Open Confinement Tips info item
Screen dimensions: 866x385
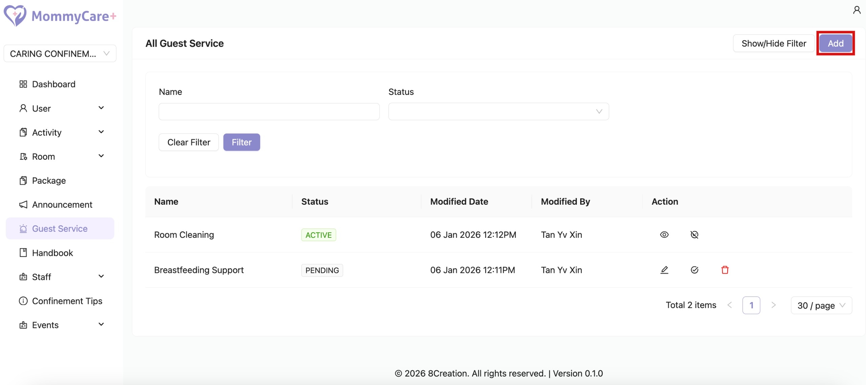[x=67, y=301]
